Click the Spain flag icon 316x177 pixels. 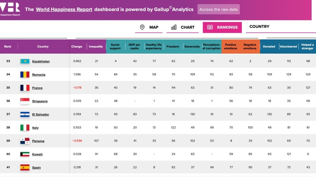(x=25, y=168)
